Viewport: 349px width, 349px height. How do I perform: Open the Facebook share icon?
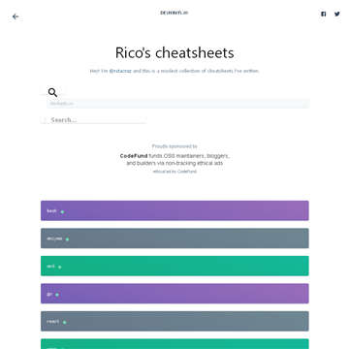coord(324,14)
